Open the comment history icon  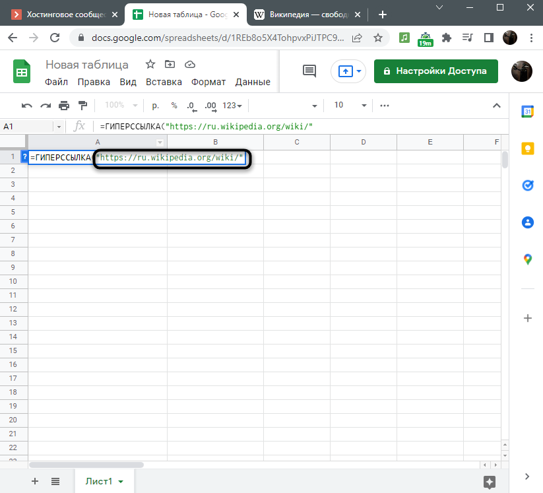click(309, 71)
